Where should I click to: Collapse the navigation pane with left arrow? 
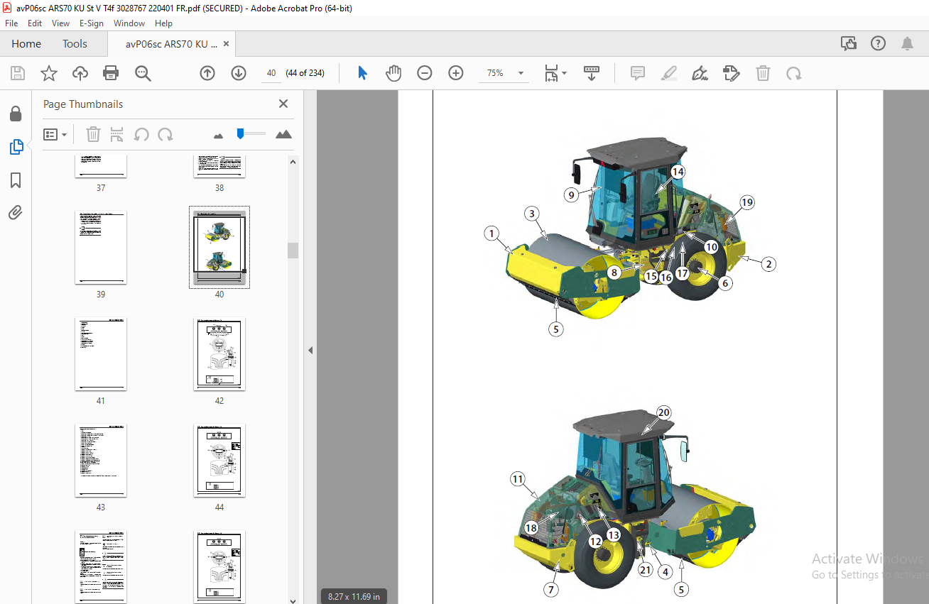coord(310,350)
